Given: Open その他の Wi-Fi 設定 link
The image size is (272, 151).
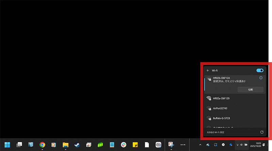Looking at the screenshot, I should pyautogui.click(x=216, y=132).
